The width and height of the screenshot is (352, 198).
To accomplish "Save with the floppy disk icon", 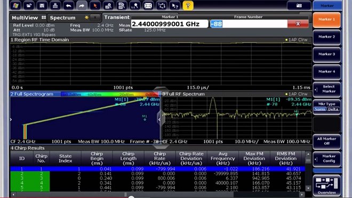I will [x=42, y=5].
